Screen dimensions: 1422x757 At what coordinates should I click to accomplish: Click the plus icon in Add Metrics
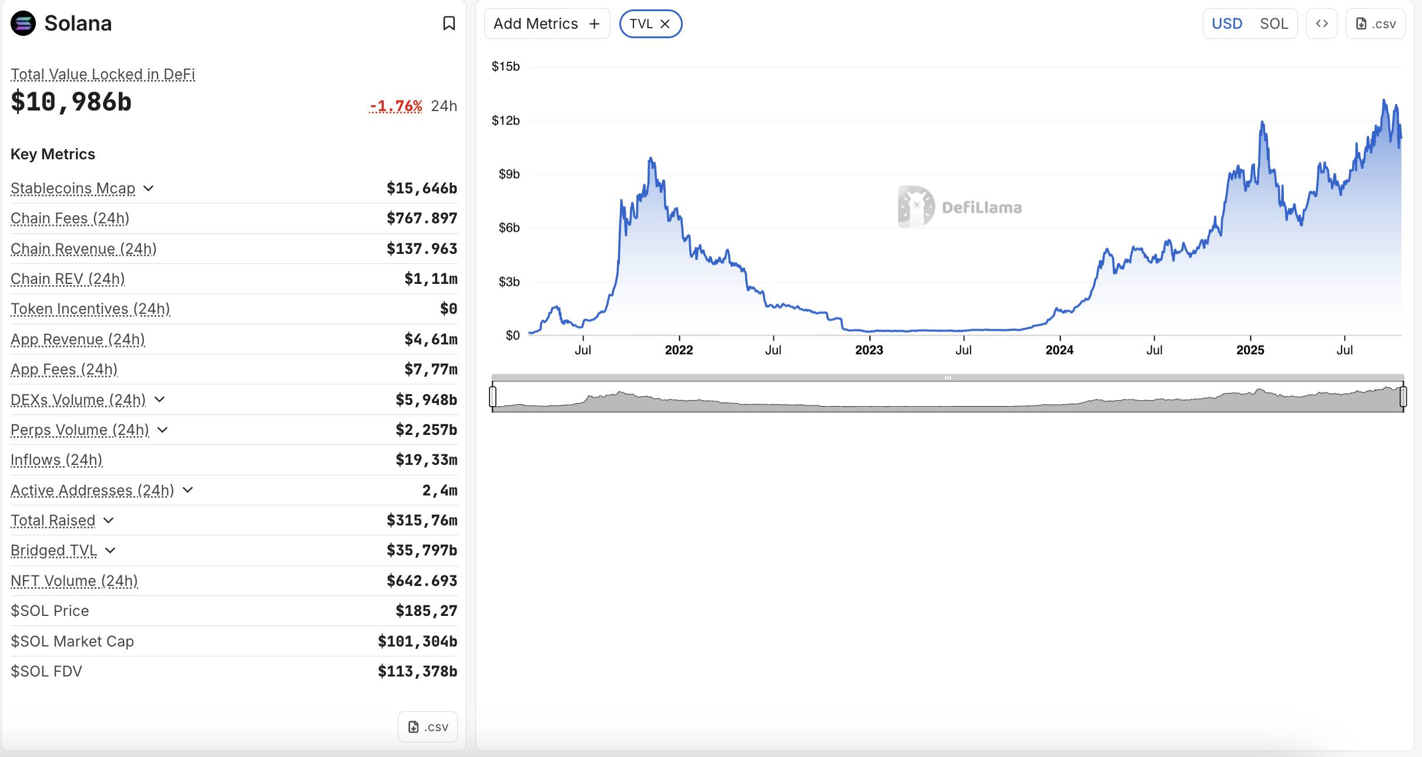[595, 24]
